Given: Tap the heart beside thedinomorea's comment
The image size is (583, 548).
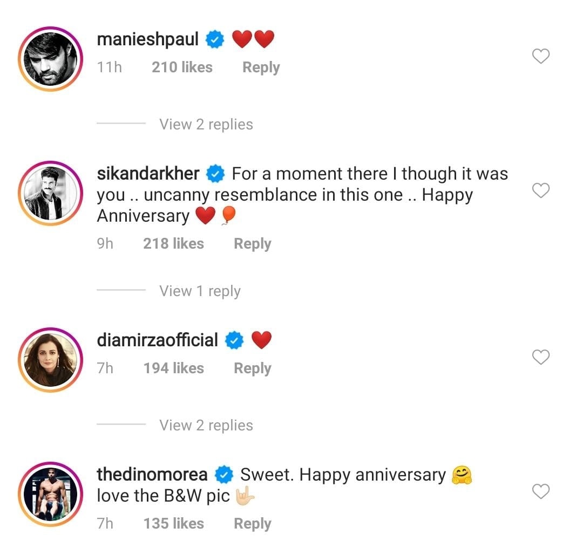Looking at the screenshot, I should click(540, 491).
